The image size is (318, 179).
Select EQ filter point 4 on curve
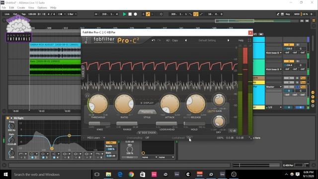70,135
